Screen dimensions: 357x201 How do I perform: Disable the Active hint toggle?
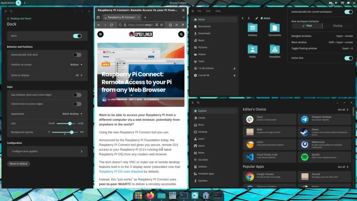[348, 58]
